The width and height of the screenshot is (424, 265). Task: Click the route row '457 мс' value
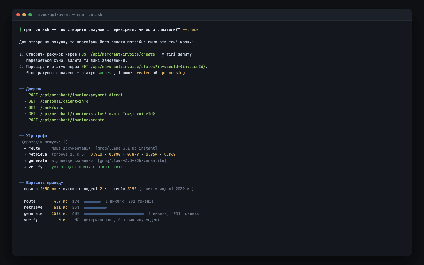61,201
